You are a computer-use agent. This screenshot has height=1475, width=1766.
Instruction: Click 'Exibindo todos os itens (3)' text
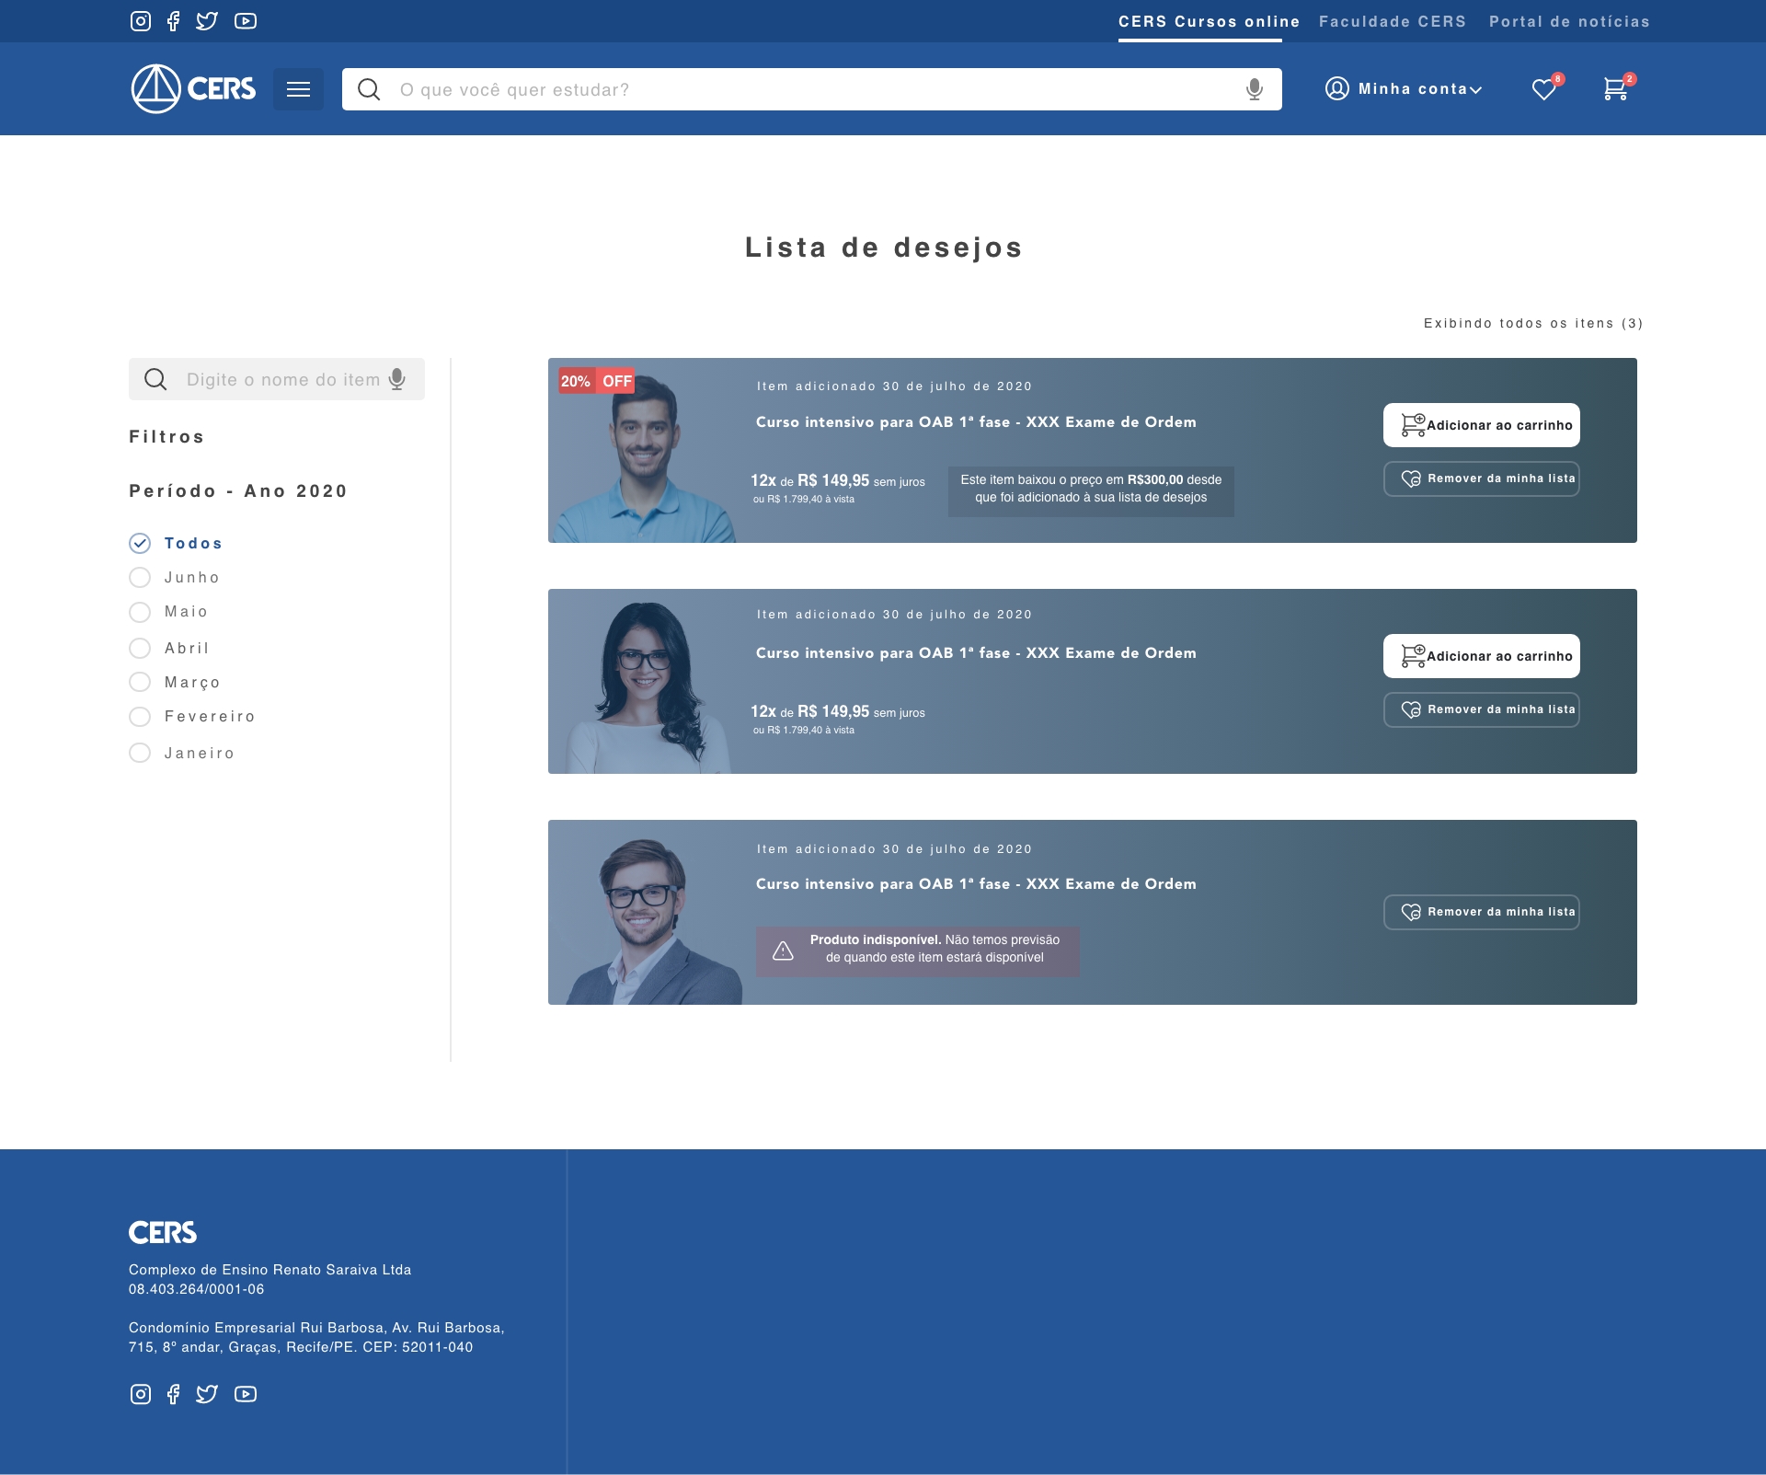[x=1533, y=323]
